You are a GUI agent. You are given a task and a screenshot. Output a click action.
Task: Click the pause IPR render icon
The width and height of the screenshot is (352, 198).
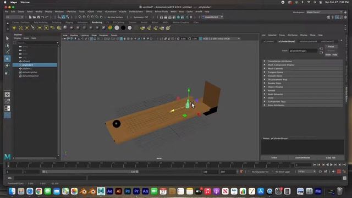coord(191,17)
